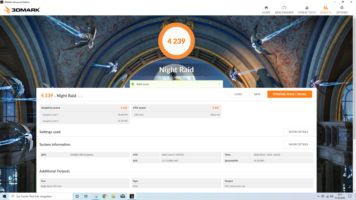
Task: Switch to the Results tab
Action: tap(325, 10)
